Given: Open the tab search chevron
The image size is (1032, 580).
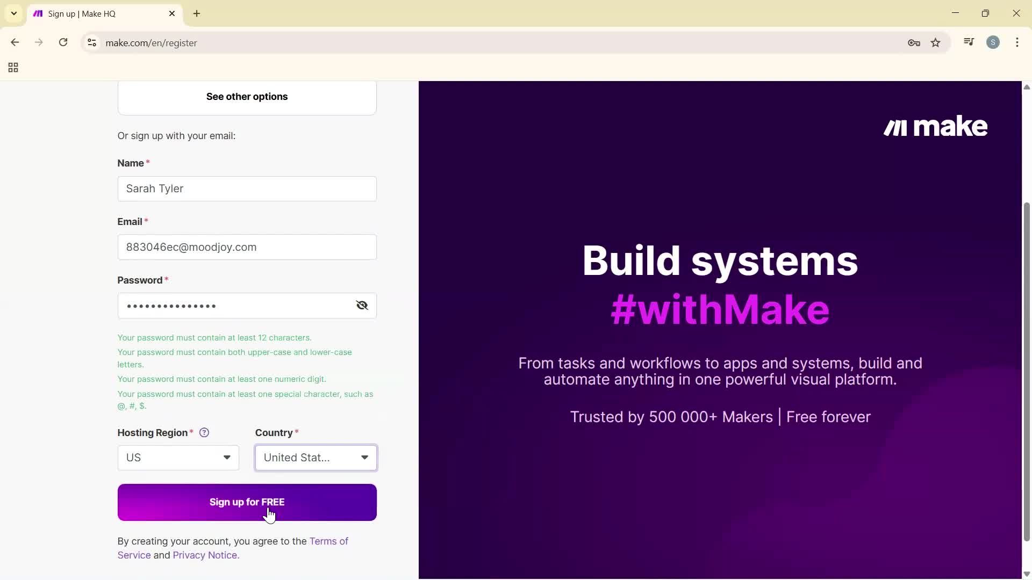Looking at the screenshot, I should (13, 13).
